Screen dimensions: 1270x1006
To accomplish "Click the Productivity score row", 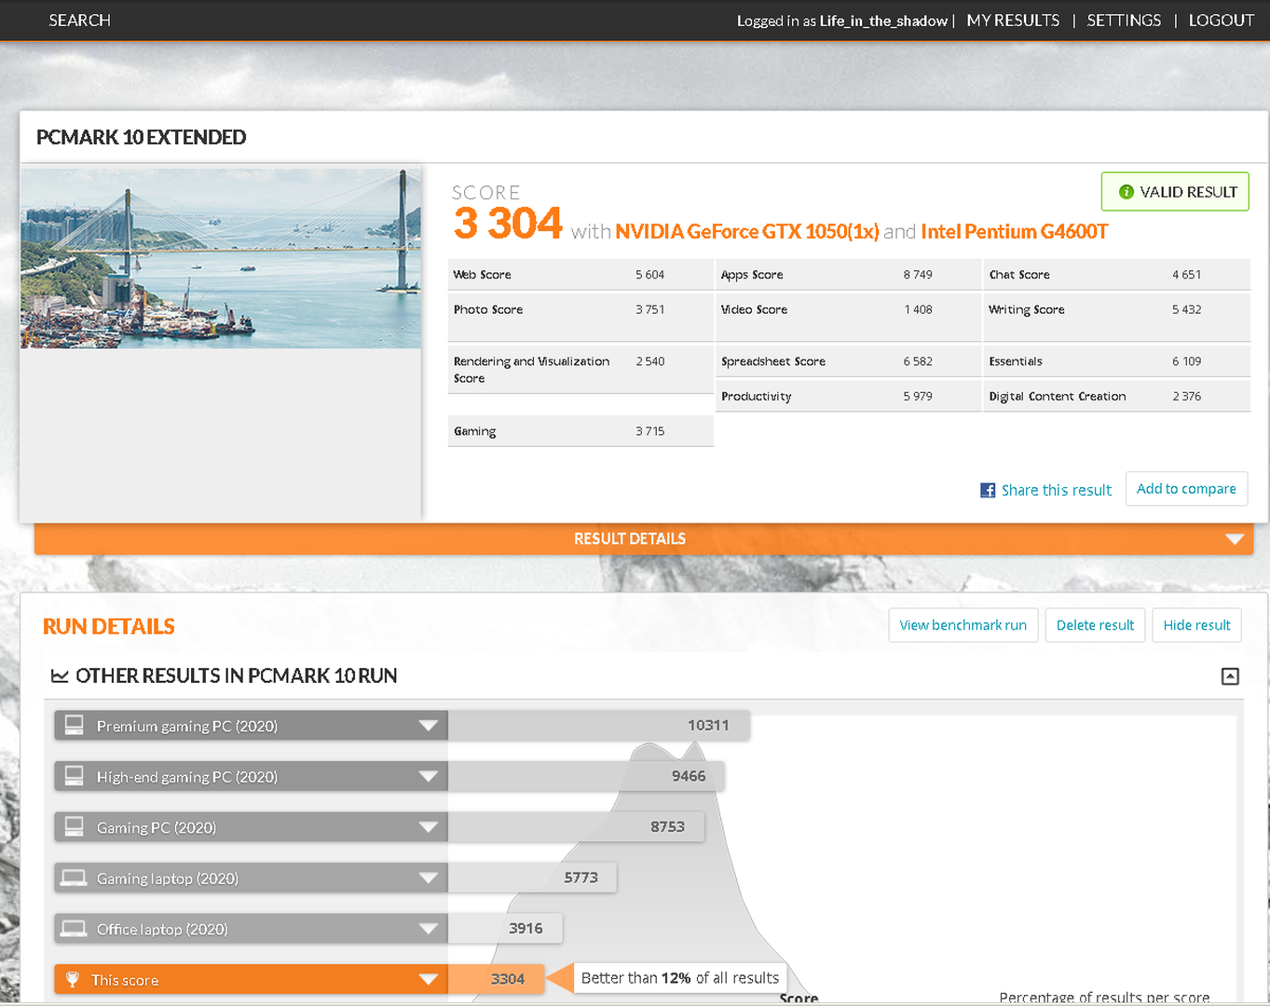I will (848, 396).
